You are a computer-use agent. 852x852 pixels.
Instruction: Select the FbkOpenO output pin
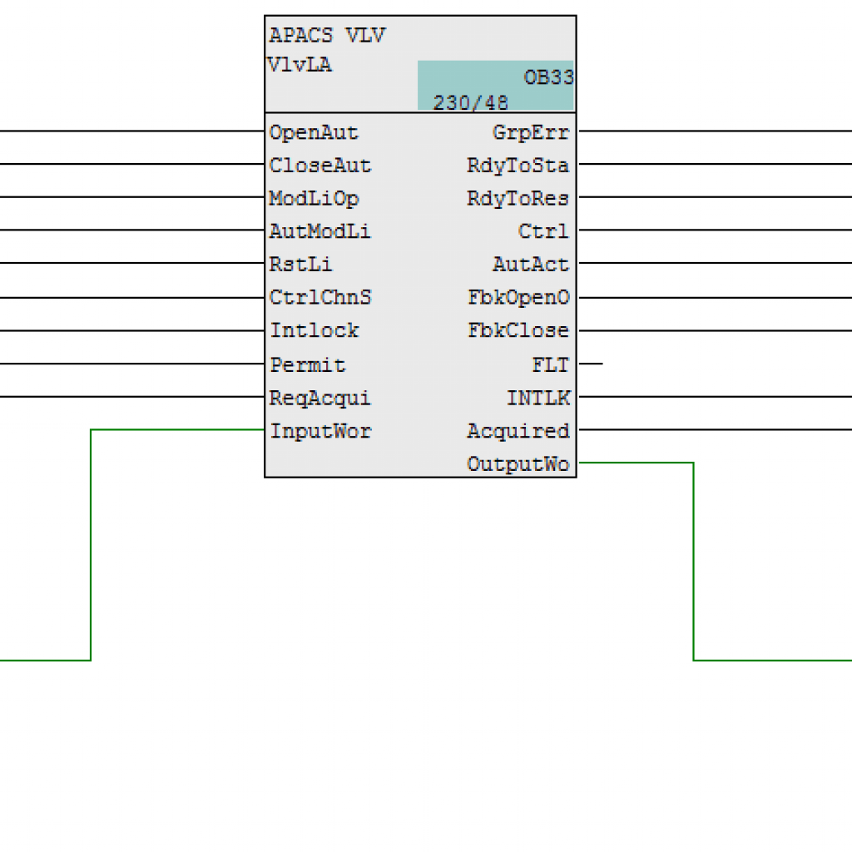518,298
